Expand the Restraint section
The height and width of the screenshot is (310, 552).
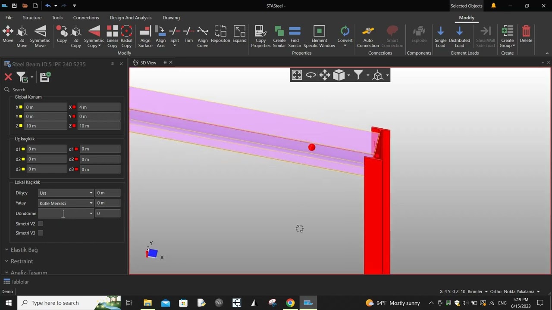[x=22, y=261]
